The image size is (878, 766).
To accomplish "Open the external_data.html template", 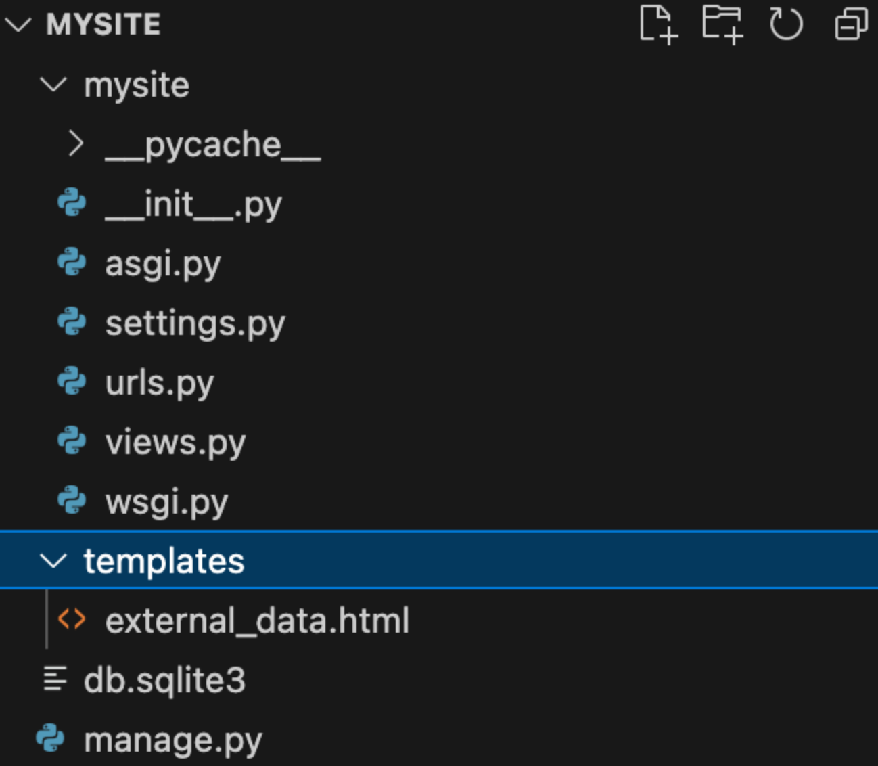I will [257, 621].
